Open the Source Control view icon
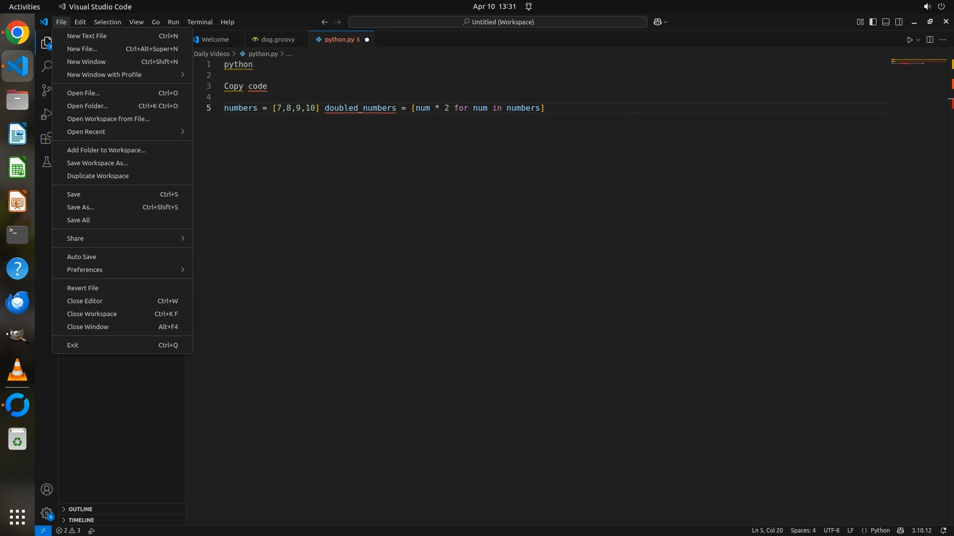The height and width of the screenshot is (536, 954). click(x=46, y=90)
